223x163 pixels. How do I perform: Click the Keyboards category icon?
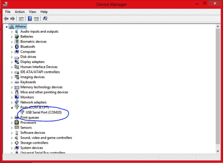[17, 82]
